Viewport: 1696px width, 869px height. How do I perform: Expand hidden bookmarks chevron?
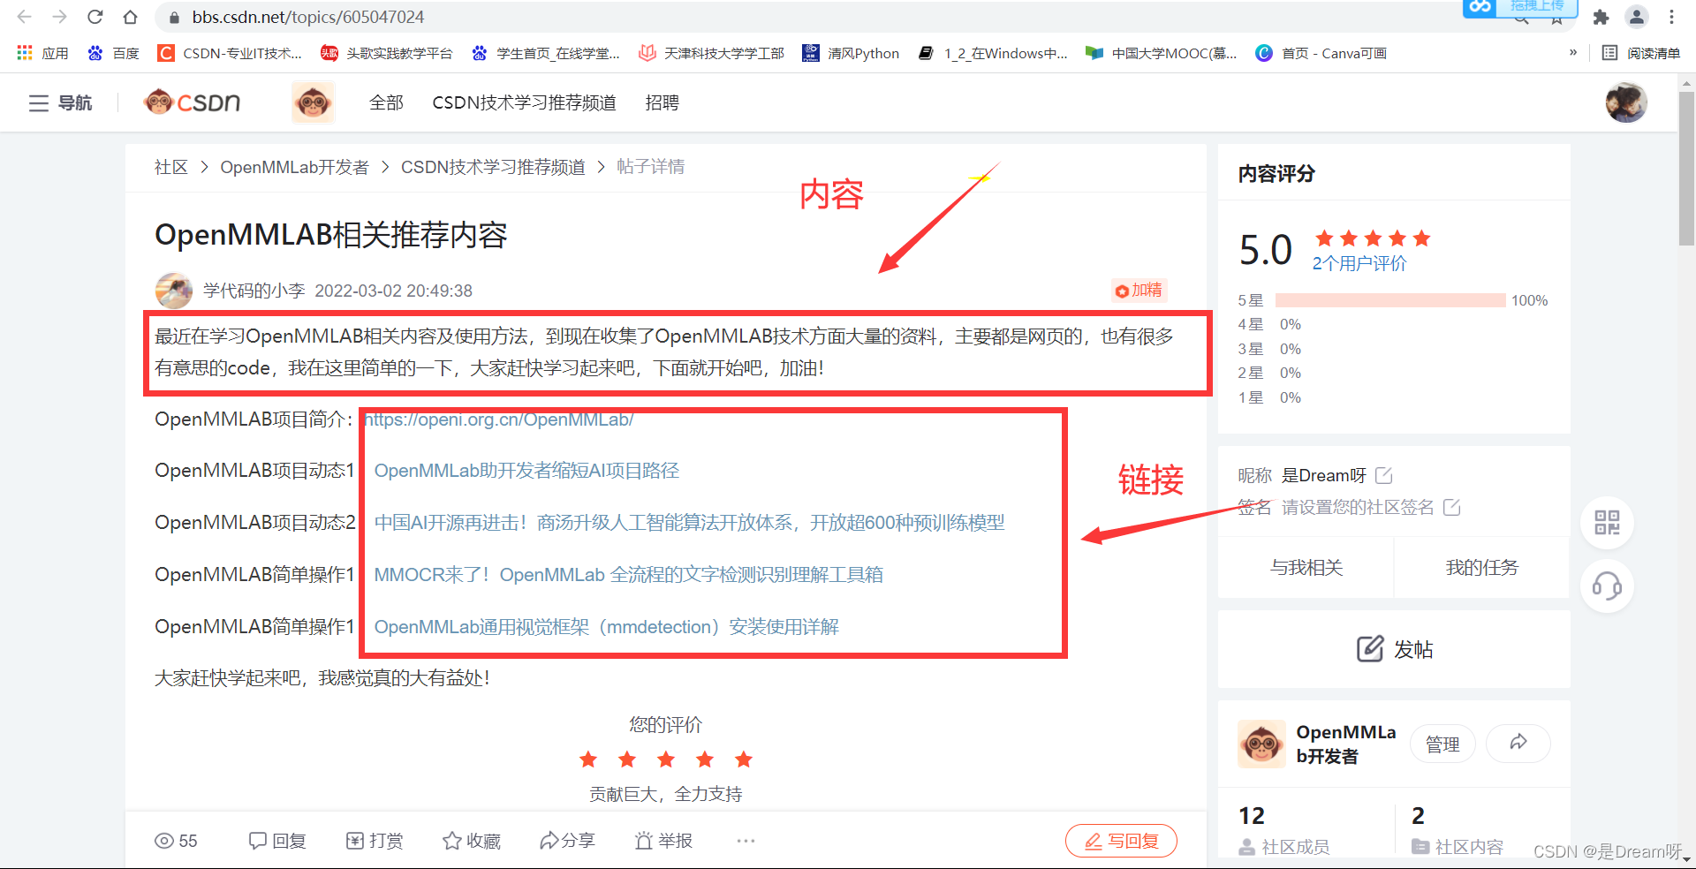pos(1573,53)
